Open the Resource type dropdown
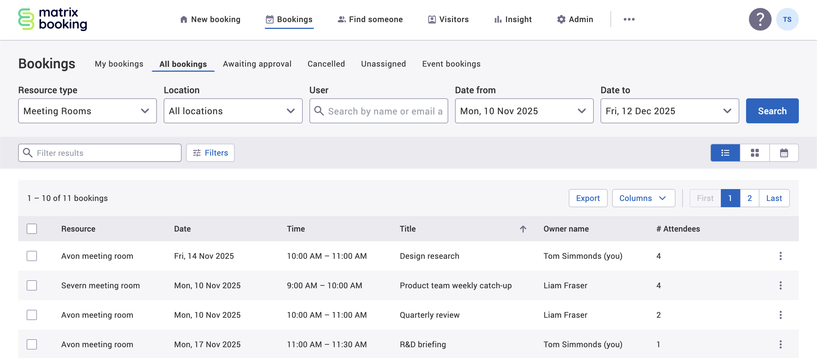 click(x=87, y=111)
